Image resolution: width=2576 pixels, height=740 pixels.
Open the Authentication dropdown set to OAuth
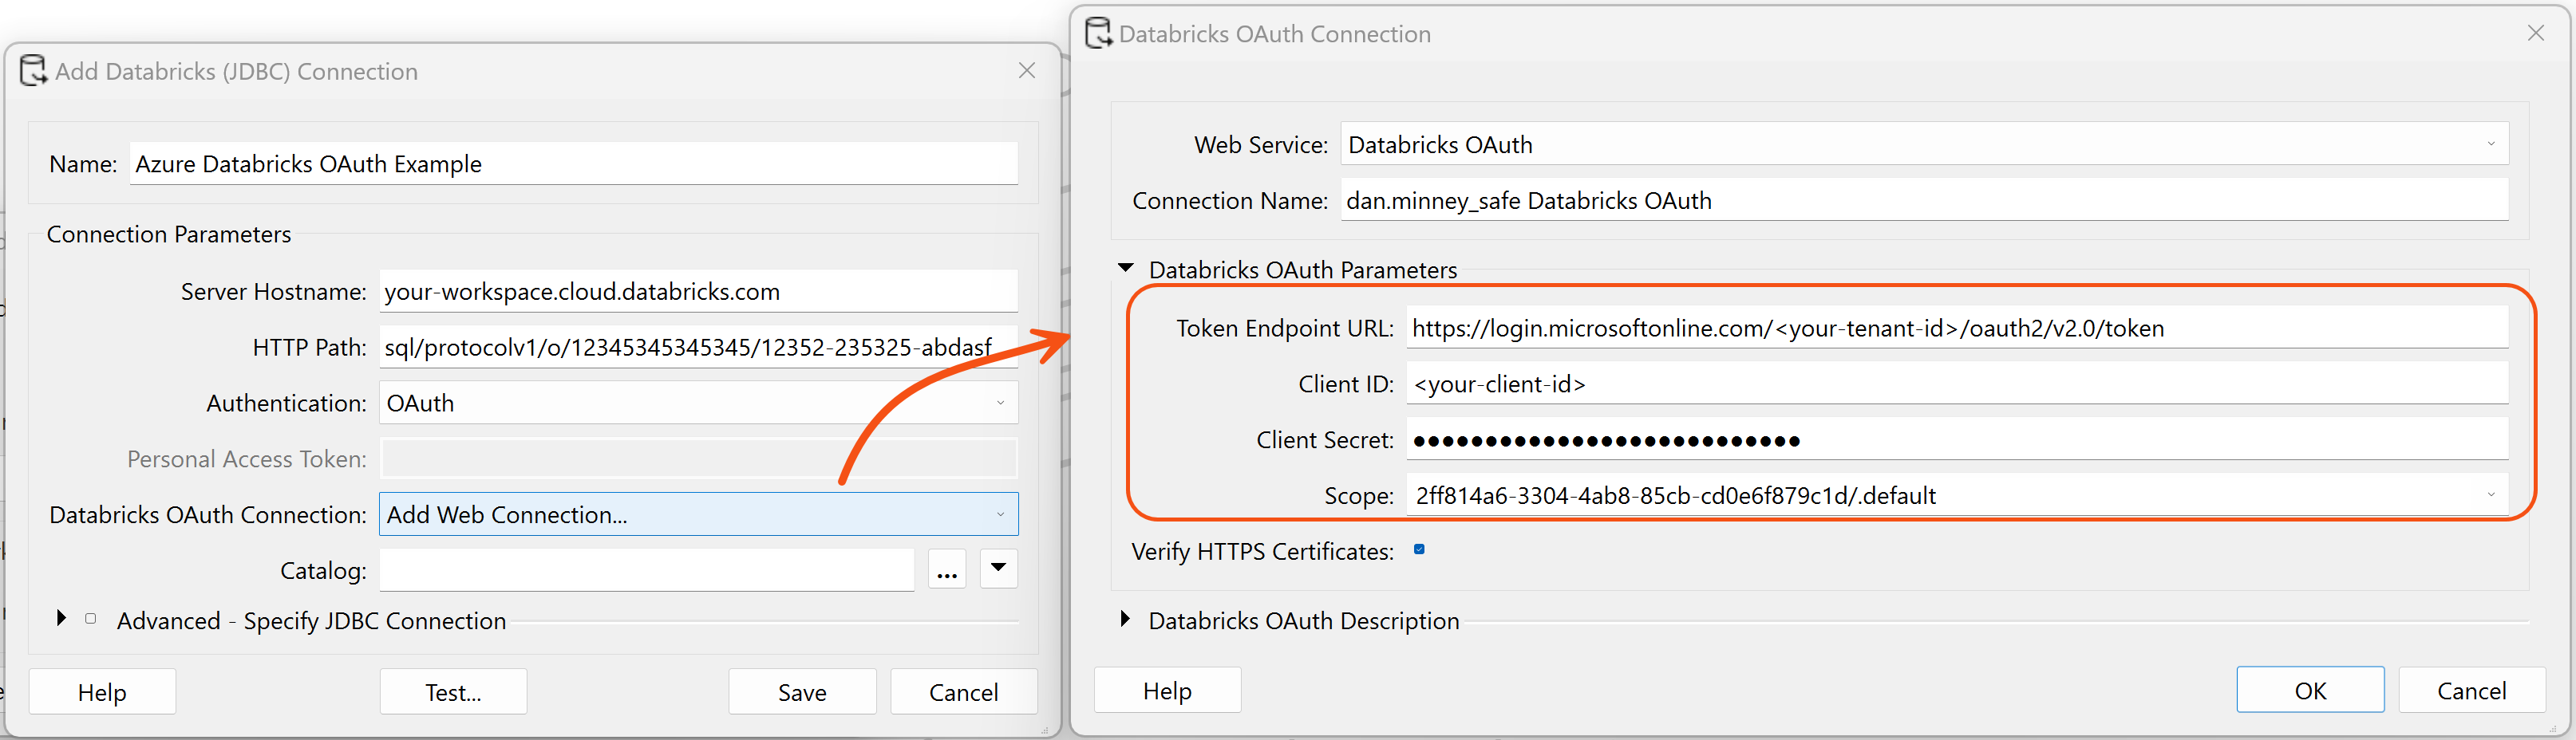point(698,403)
